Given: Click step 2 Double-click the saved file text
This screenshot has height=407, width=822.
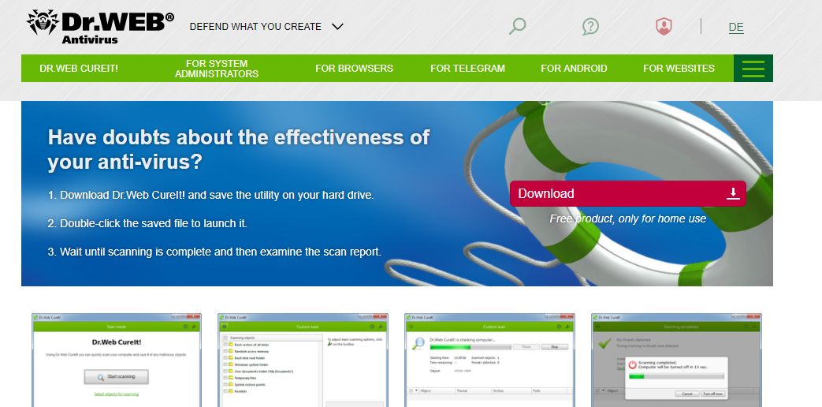Looking at the screenshot, I should tap(147, 223).
